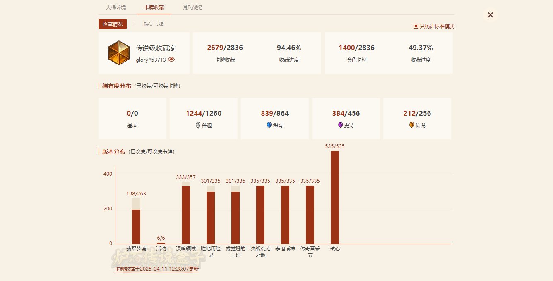
Task: Click the 2679/2836 card collection stat
Action: [x=225, y=48]
